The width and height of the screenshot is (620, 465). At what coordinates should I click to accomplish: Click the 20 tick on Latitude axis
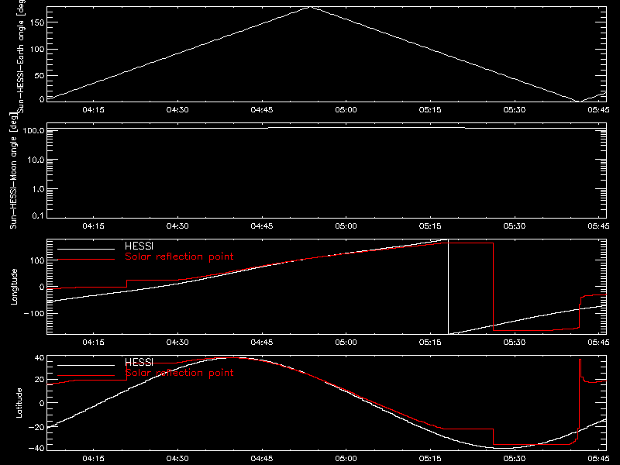(40, 380)
